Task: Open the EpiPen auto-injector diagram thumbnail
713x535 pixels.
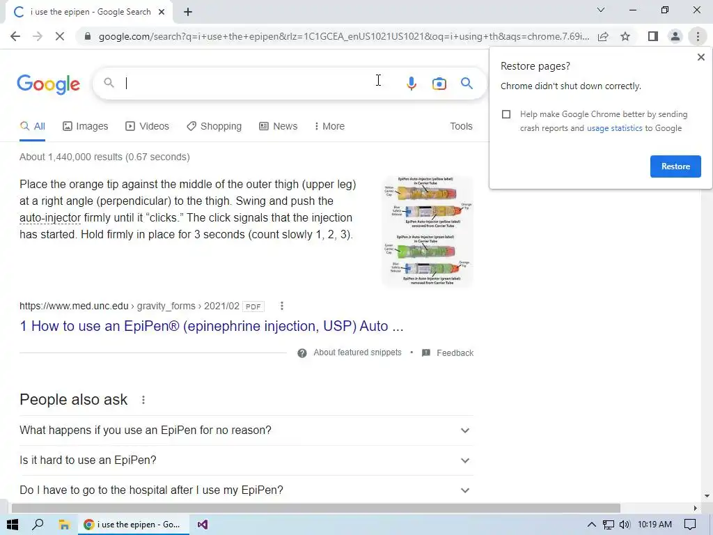Action: point(428,231)
